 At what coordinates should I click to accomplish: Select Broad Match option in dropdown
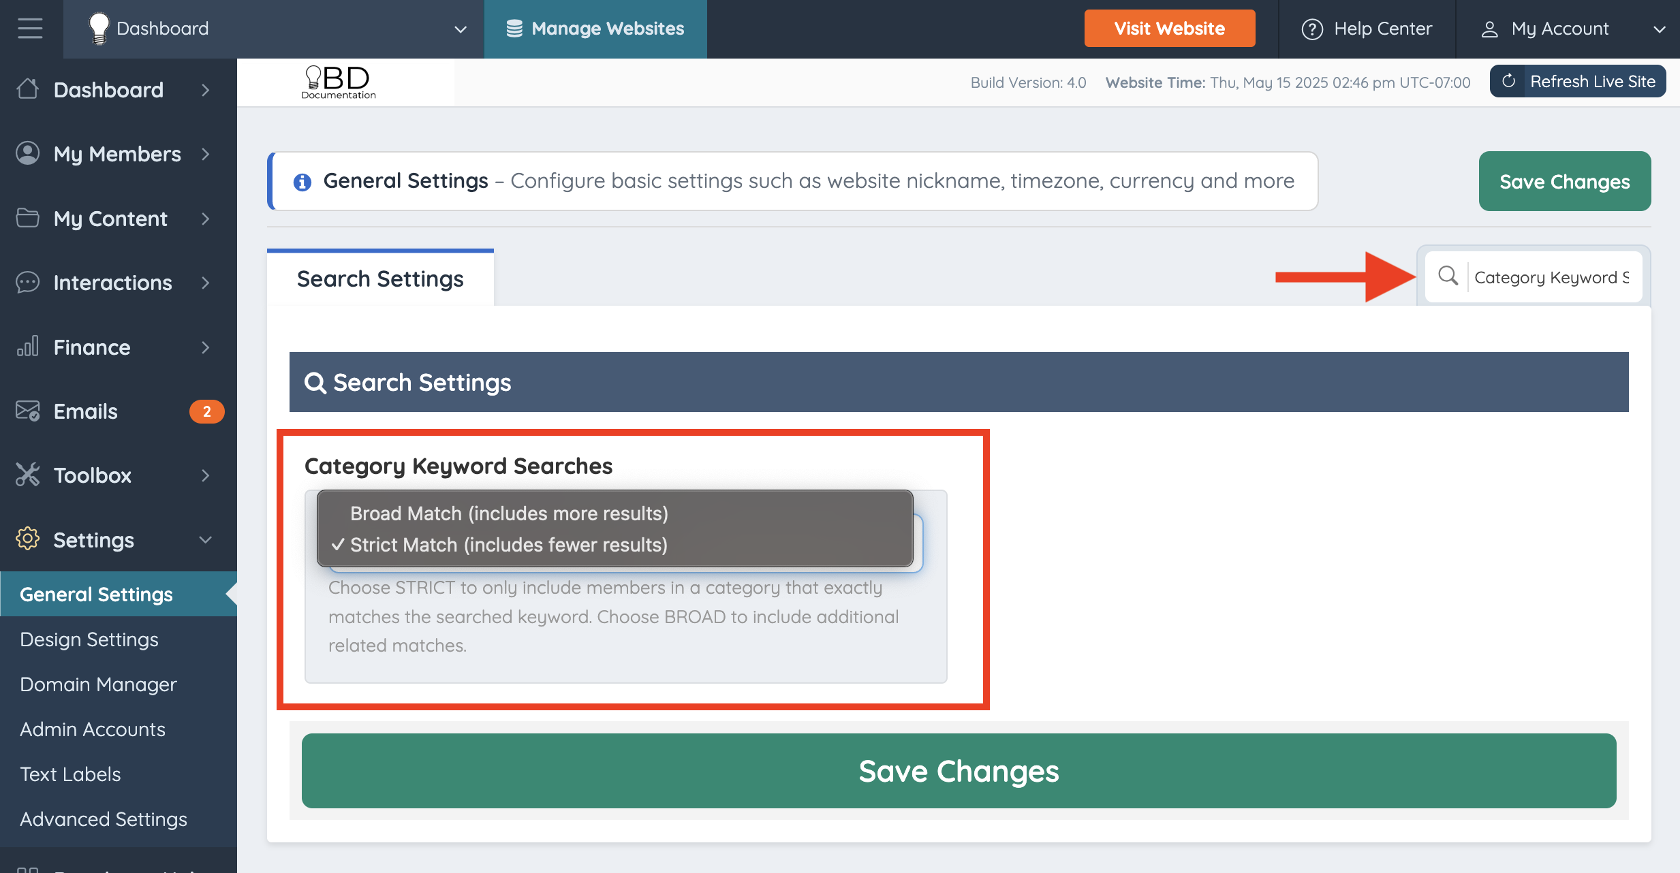pyautogui.click(x=509, y=513)
